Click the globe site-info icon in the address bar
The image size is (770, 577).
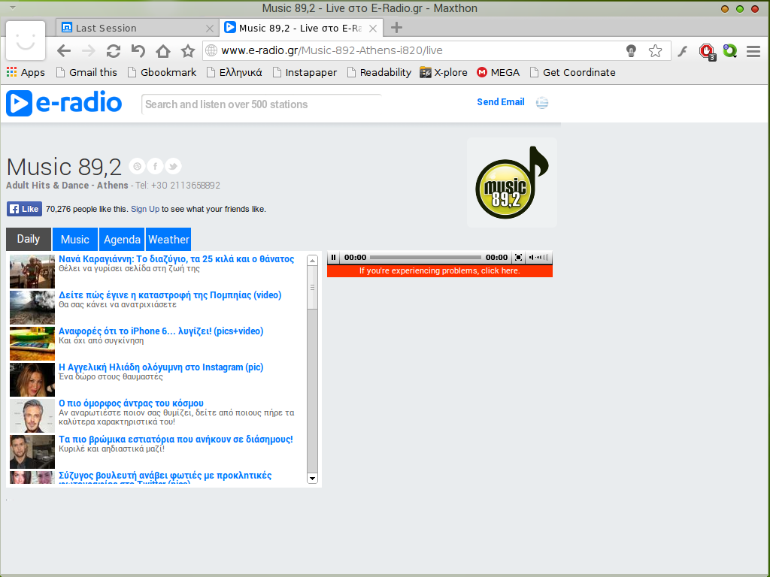pos(211,50)
